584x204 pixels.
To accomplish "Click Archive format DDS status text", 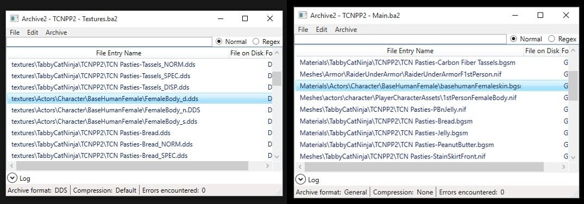I will tap(37, 190).
